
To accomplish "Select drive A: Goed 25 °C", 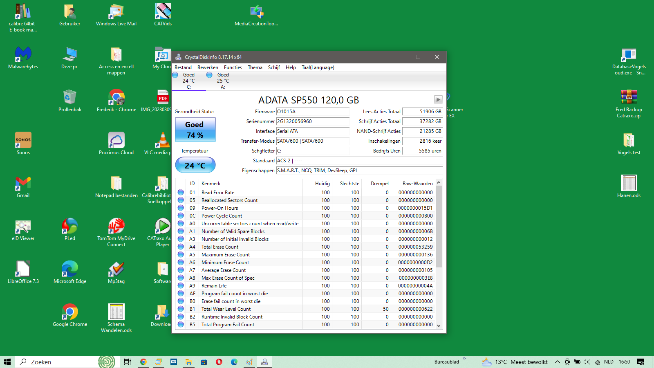I will 223,81.
